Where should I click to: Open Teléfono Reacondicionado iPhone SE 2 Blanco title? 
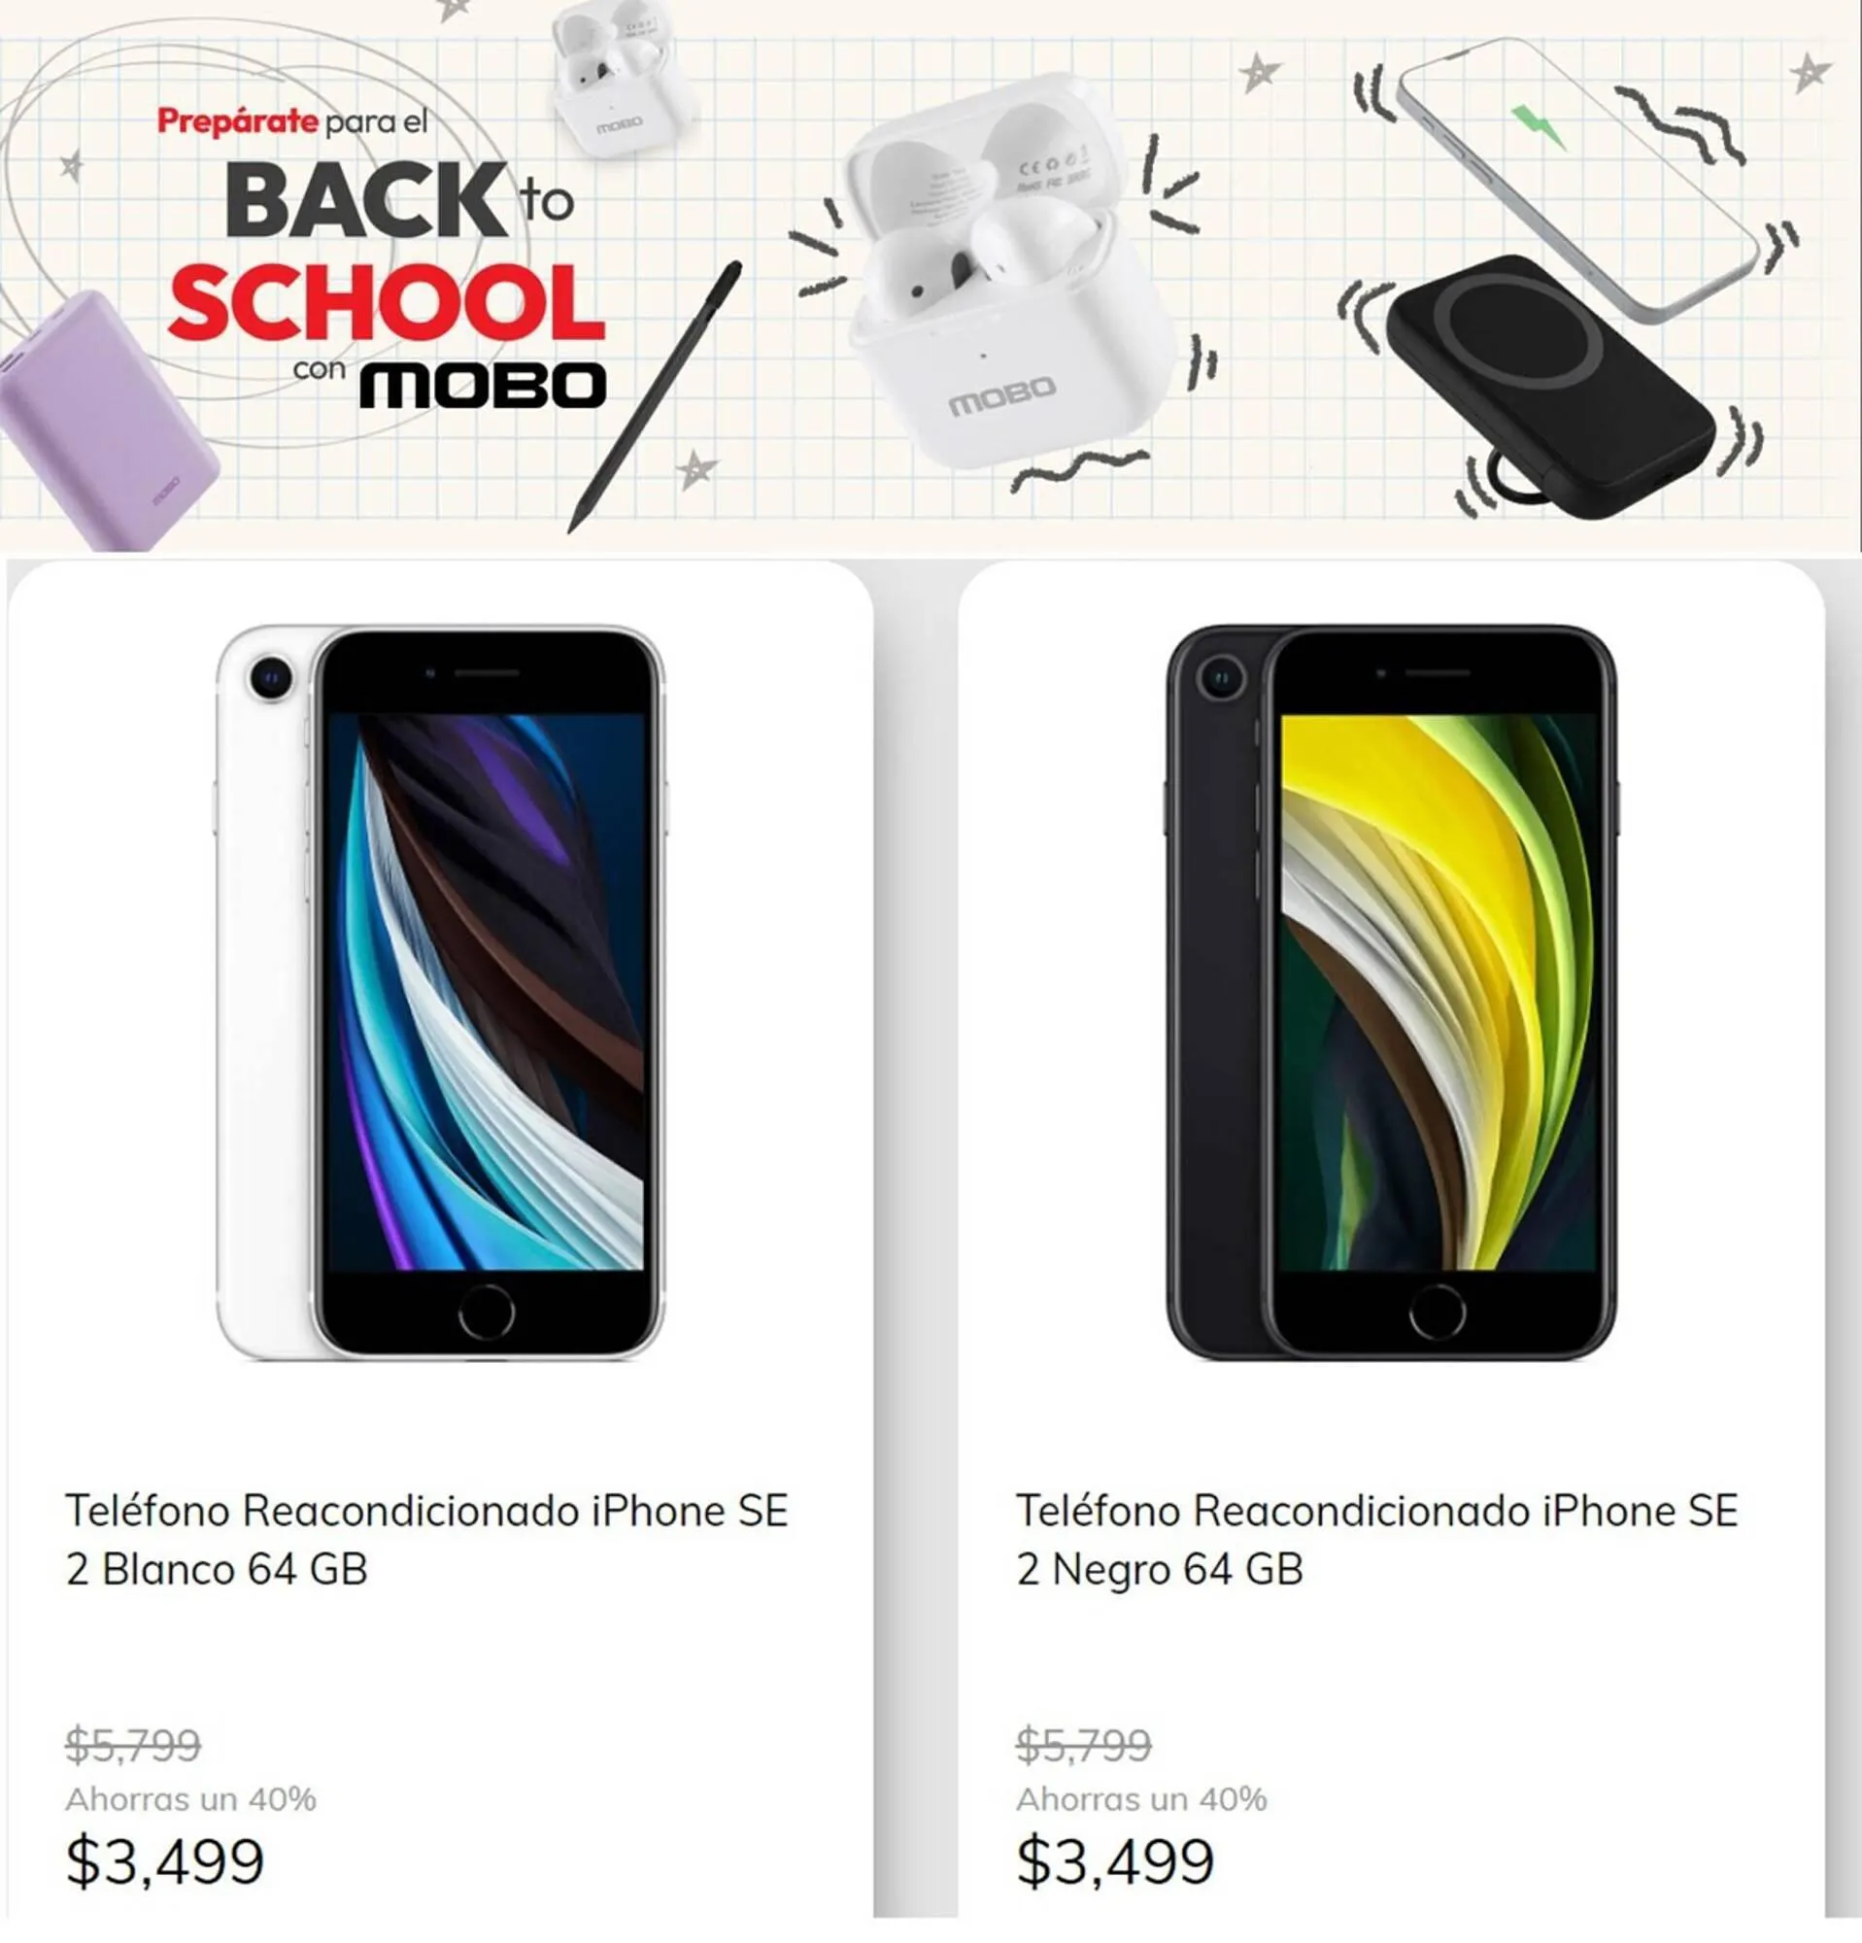tap(427, 1540)
